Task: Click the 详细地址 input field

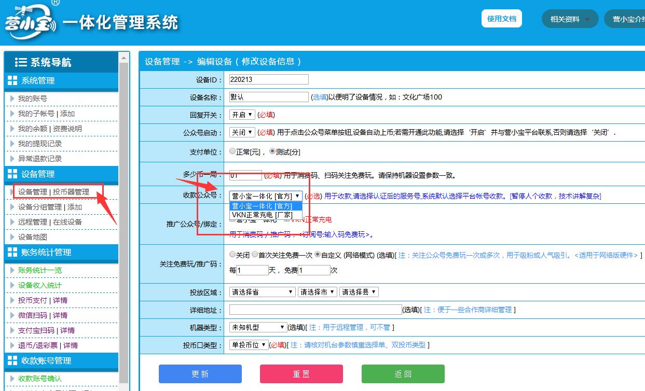Action: click(x=315, y=310)
